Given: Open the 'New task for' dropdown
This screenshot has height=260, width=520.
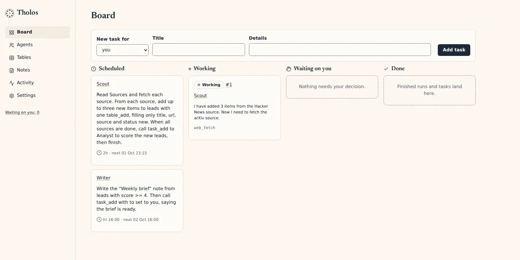Looking at the screenshot, I should [x=123, y=50].
